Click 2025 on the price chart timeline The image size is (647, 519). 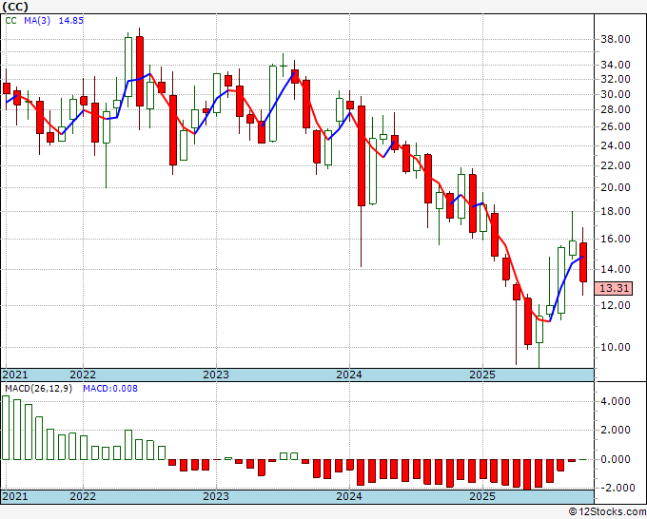[x=482, y=375]
